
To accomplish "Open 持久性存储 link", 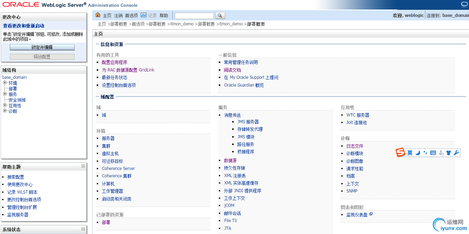I will pos(234,168).
